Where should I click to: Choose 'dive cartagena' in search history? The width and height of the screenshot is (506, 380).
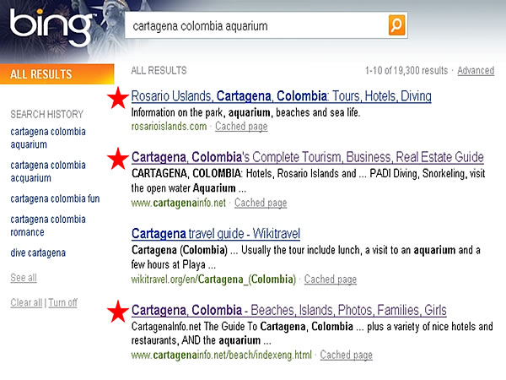pos(39,252)
